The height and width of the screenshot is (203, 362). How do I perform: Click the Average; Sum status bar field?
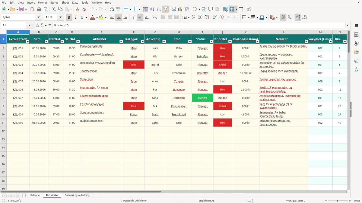tap(295, 201)
